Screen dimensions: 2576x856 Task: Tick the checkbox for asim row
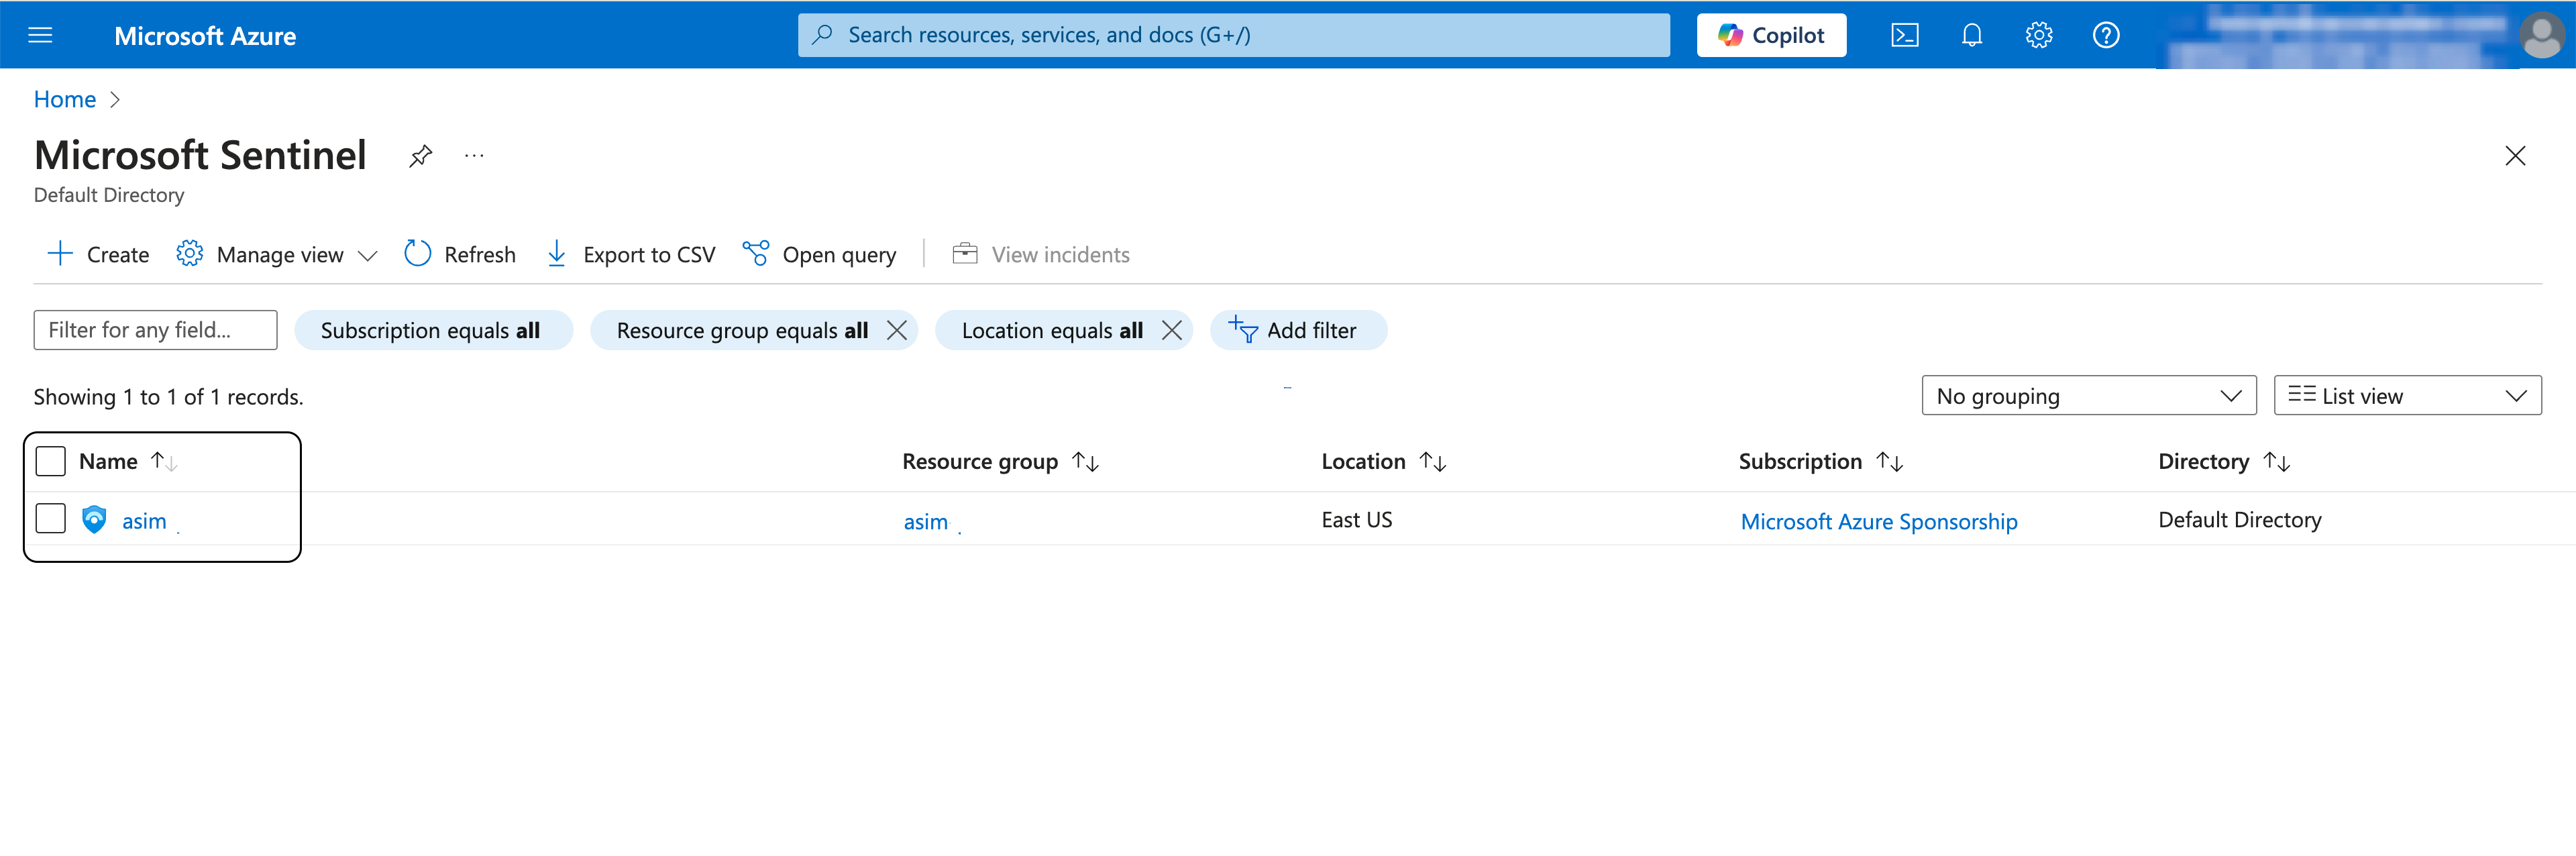tap(50, 519)
